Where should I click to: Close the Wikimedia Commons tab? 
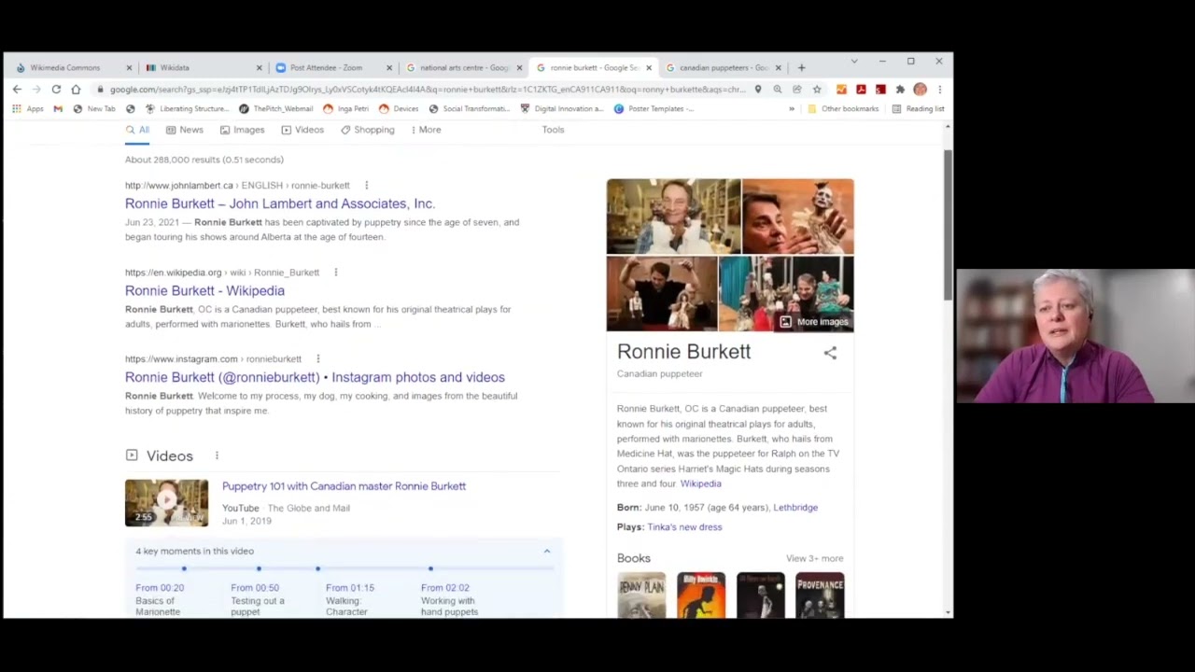tap(130, 68)
